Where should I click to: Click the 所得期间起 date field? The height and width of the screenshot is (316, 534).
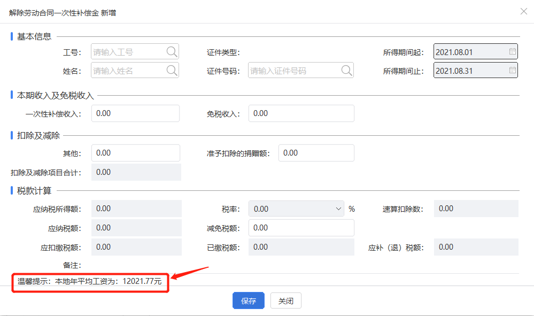[469, 52]
